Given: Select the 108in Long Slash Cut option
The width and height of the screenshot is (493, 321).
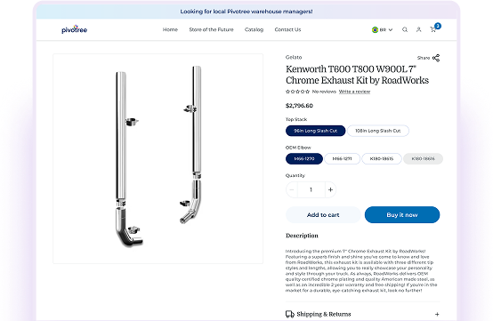Looking at the screenshot, I should tap(378, 131).
